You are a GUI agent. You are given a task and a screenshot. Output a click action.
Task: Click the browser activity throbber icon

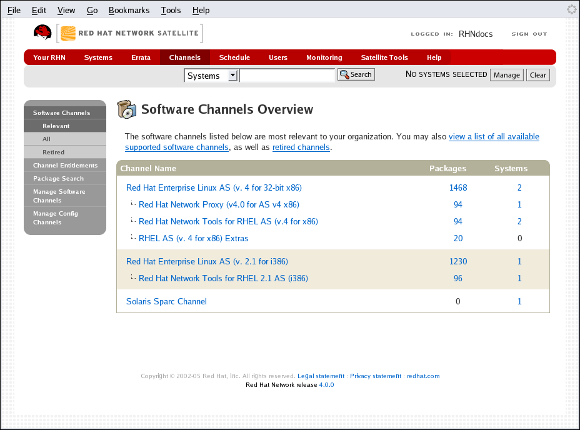tap(571, 9)
